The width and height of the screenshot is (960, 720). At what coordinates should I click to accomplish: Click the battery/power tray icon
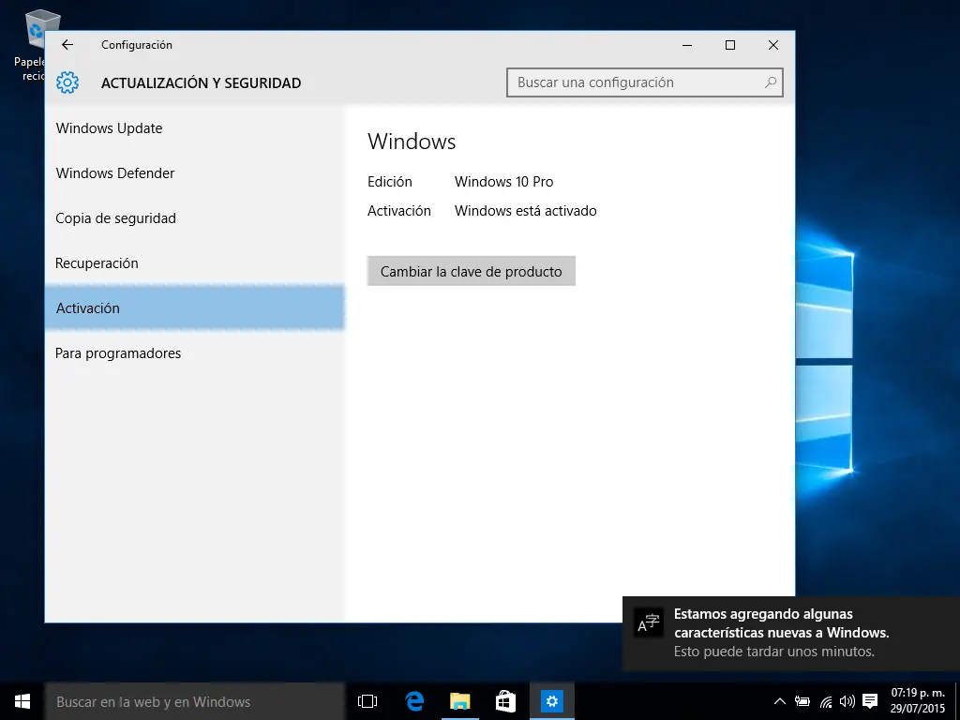[x=802, y=701]
